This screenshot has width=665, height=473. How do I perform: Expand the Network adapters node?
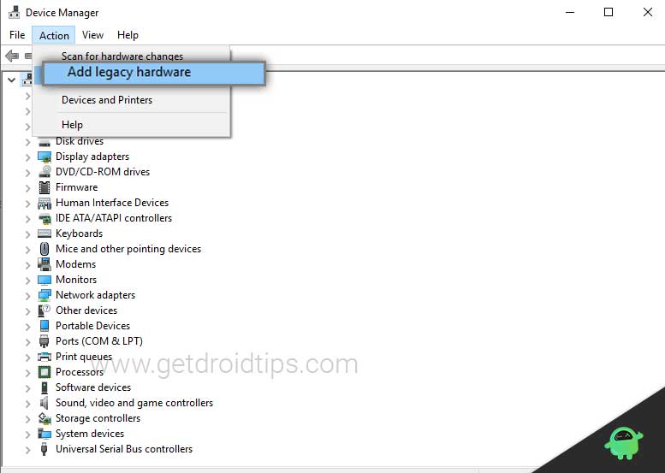tap(28, 296)
